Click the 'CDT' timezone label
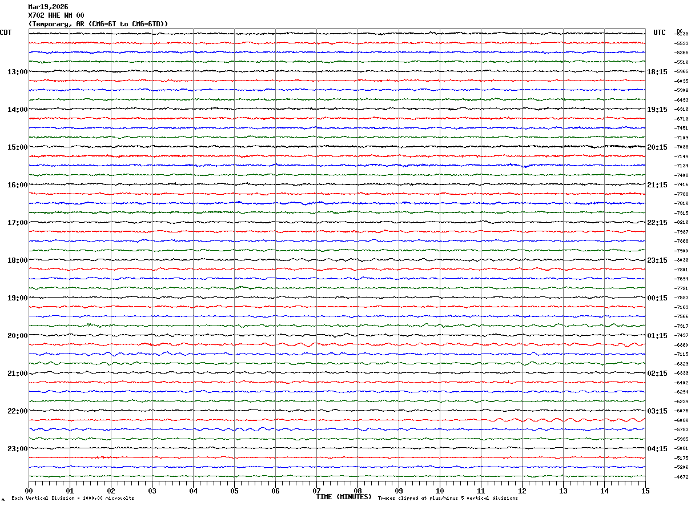The height and width of the screenshot is (506, 691). (x=6, y=33)
